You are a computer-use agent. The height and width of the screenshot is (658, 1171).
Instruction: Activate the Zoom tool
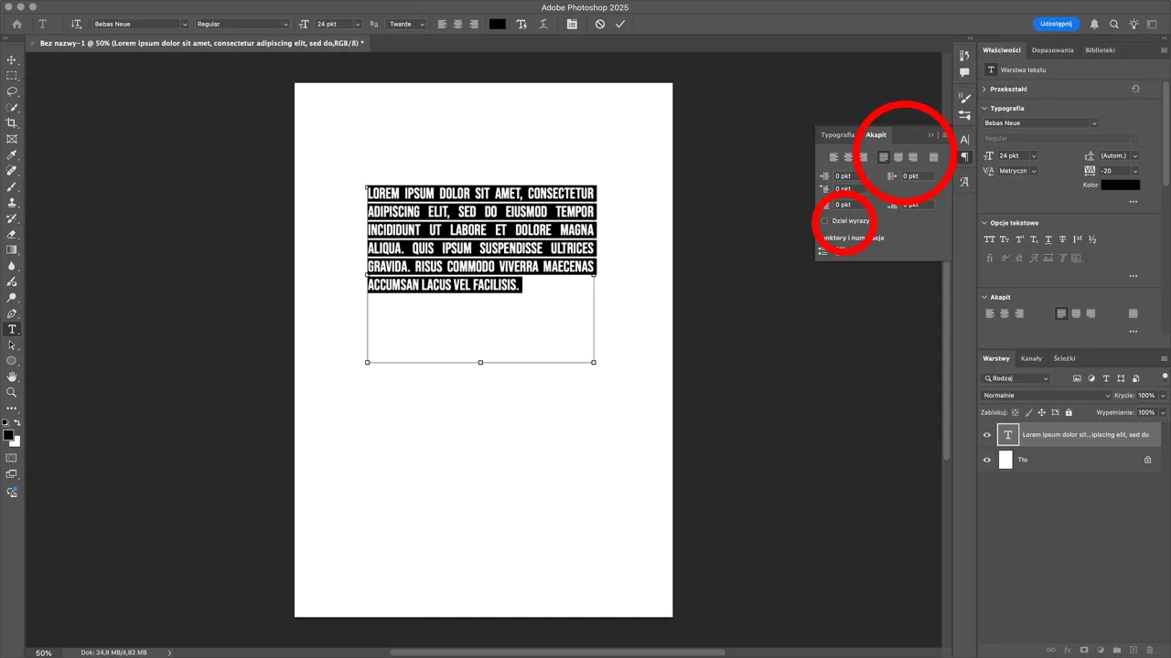pos(12,393)
